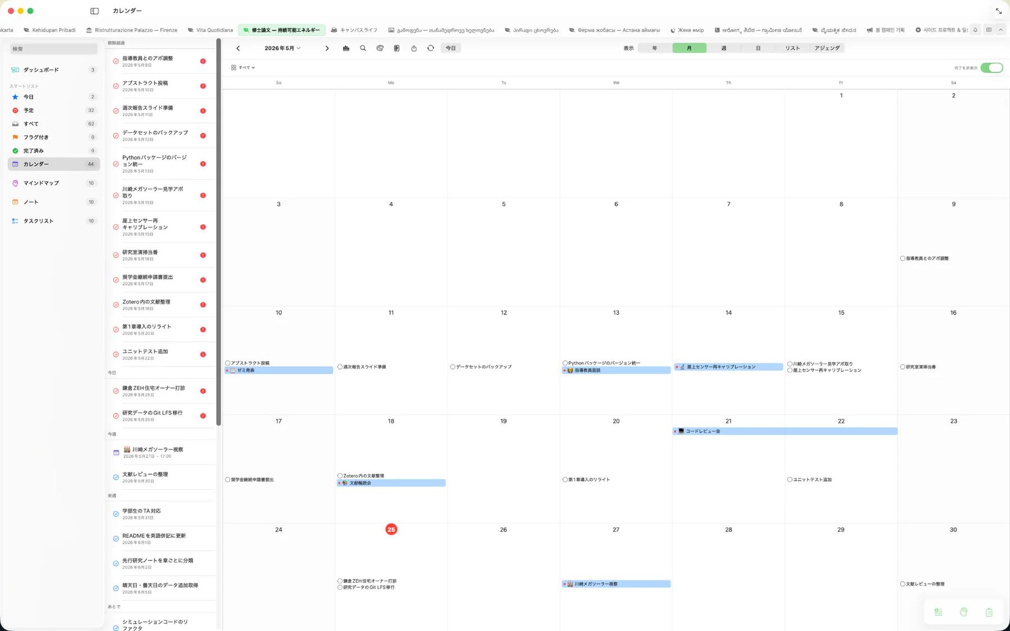This screenshot has width=1010, height=631.
Task: Open the キャンパスライフ tab
Action: pos(354,30)
